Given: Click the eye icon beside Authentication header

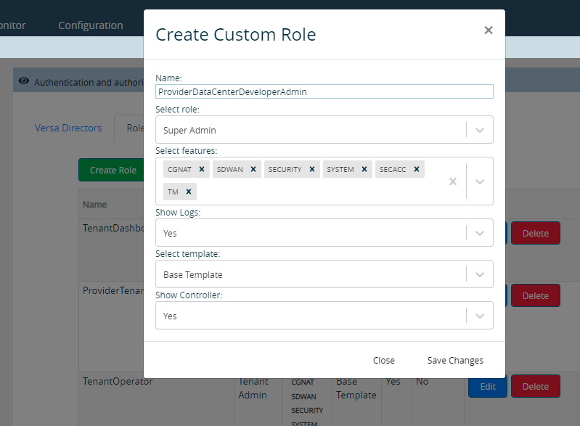Looking at the screenshot, I should [24, 81].
